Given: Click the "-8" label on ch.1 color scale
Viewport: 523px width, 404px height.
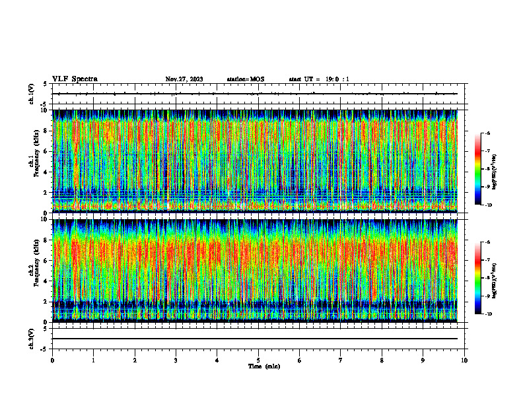Looking at the screenshot, I should click(487, 169).
